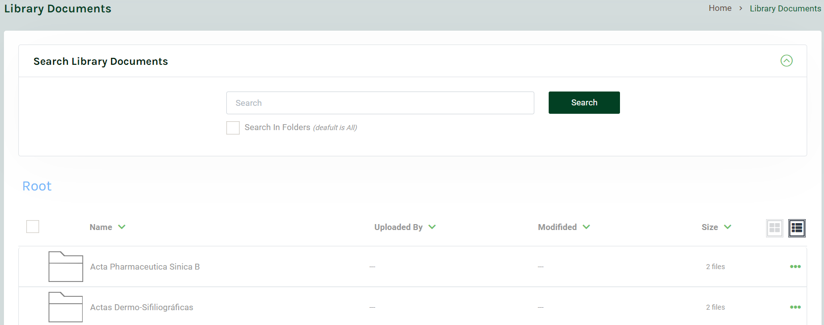
Task: Sort by Name column arrow
Action: pos(122,227)
